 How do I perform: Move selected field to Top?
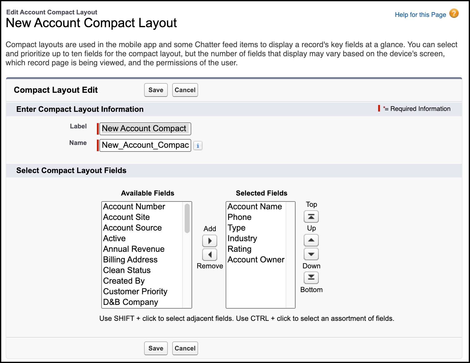tap(311, 216)
